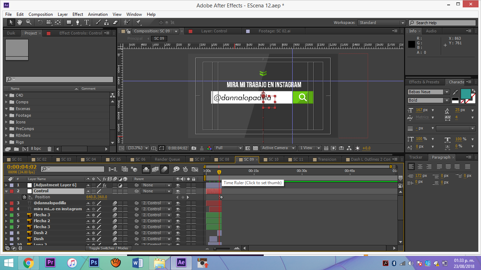Switch to the Render Queue tab
The width and height of the screenshot is (481, 270).
point(167,160)
